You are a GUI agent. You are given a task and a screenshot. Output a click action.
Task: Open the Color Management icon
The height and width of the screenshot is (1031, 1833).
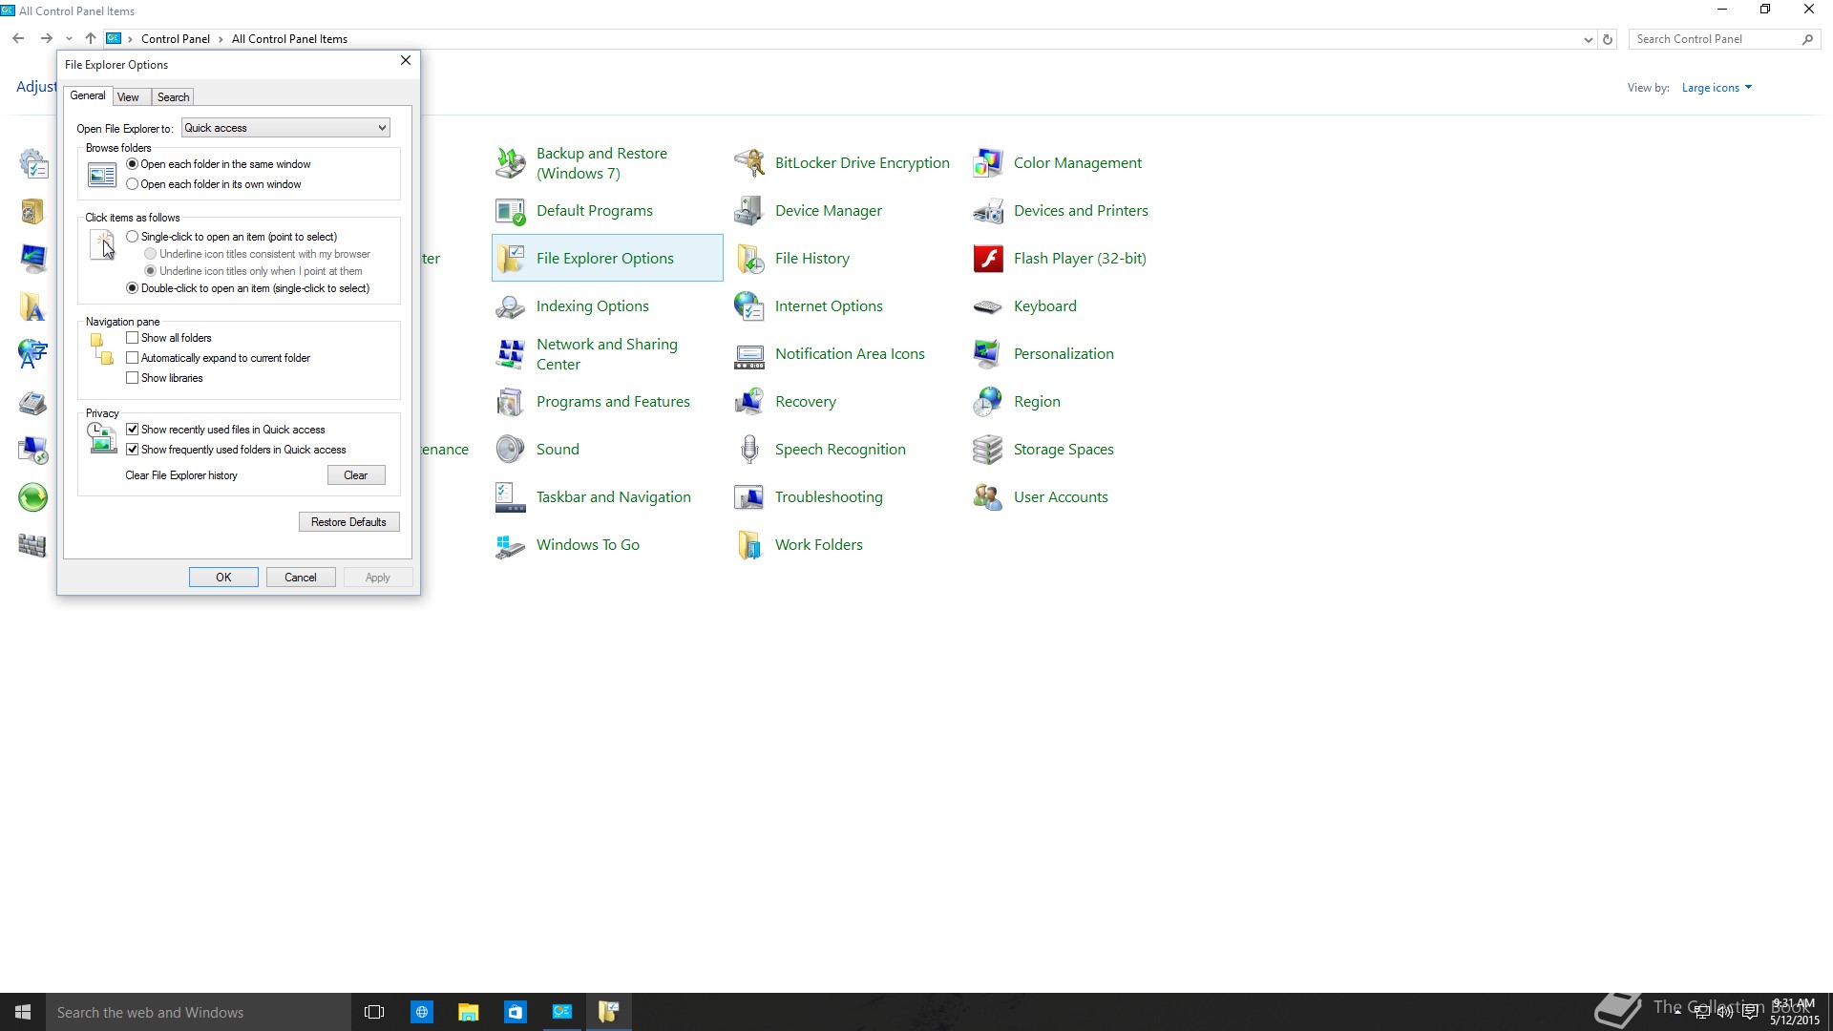(988, 163)
